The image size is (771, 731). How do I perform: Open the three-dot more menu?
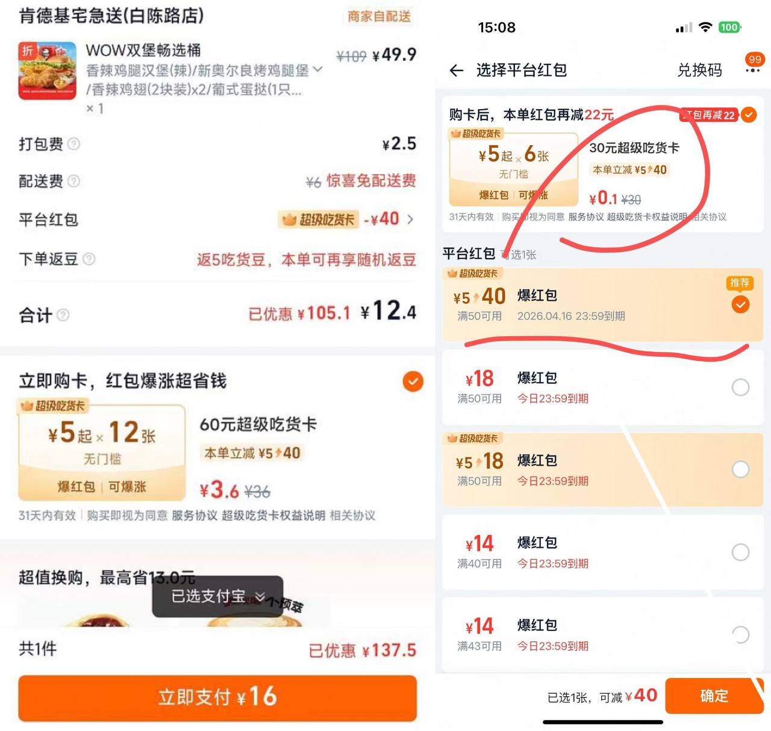pyautogui.click(x=752, y=71)
